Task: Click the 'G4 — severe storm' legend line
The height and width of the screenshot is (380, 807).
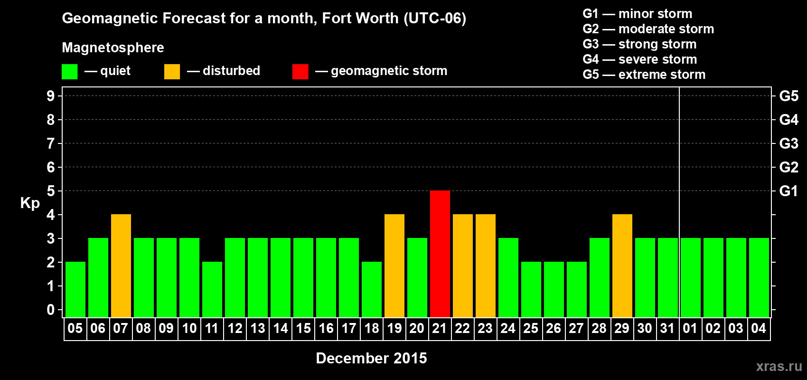Action: tap(640, 59)
